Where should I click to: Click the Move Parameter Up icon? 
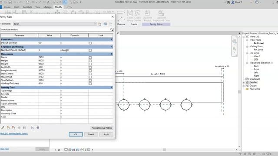click(x=19, y=128)
